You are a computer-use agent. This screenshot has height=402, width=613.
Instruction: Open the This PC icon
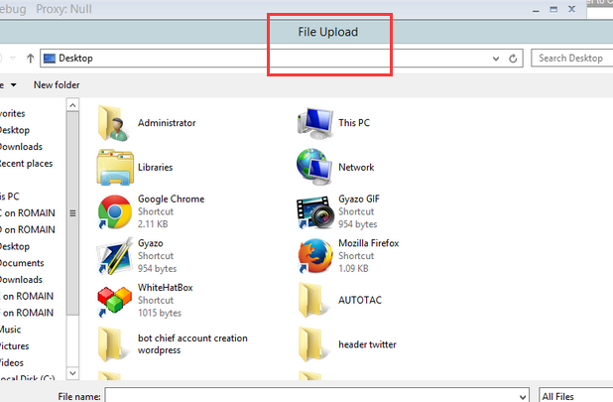(x=314, y=123)
